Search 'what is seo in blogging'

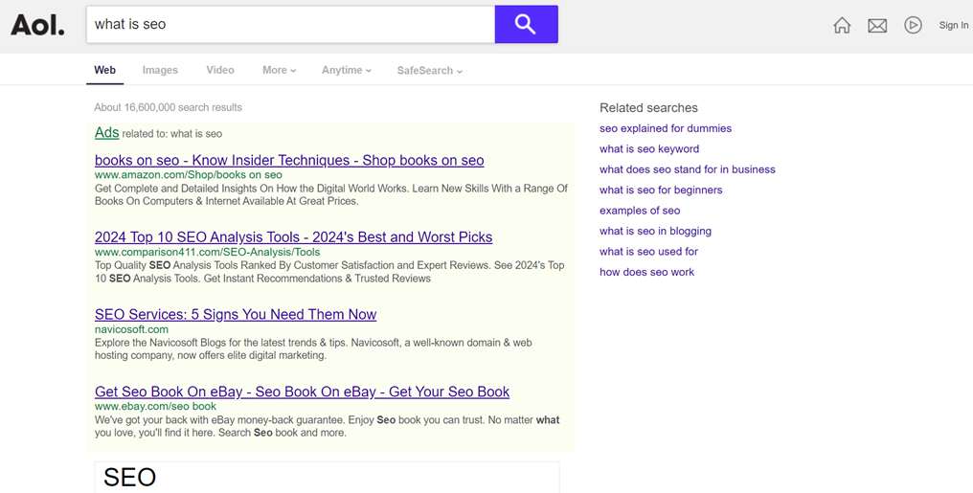coord(655,231)
